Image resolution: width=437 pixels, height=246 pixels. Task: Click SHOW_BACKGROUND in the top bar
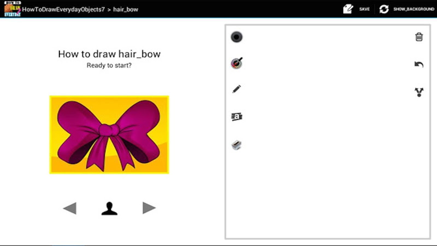click(x=414, y=9)
